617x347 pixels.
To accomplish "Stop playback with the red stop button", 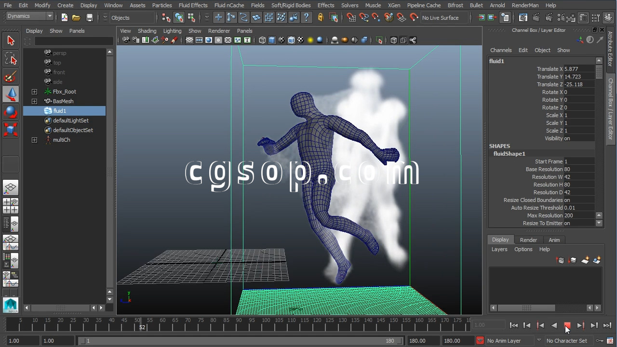I will 567,325.
